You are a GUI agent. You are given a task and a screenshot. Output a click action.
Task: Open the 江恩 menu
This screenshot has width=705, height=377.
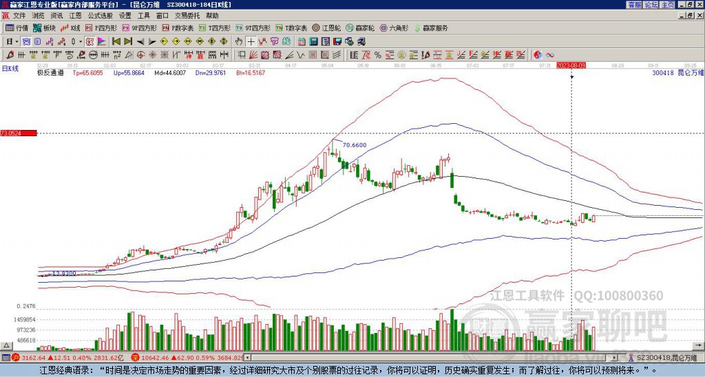pos(75,14)
